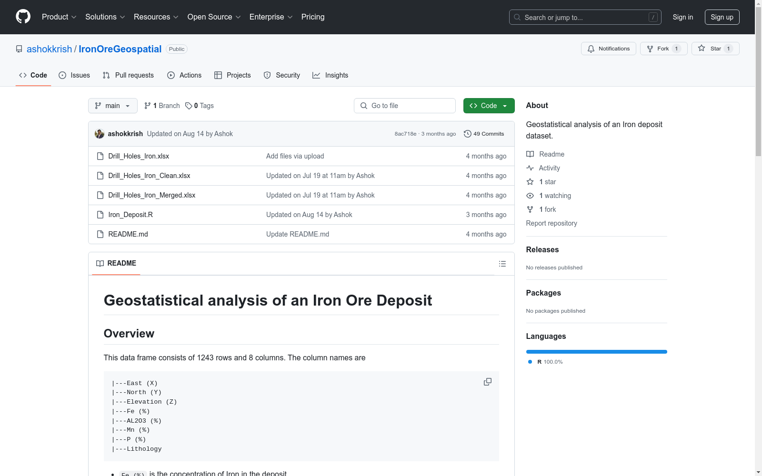Click the file icon next to README.md
The width and height of the screenshot is (762, 476).
click(100, 234)
